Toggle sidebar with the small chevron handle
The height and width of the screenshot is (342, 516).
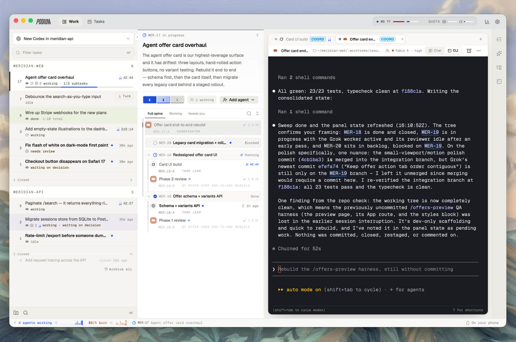click(x=138, y=37)
